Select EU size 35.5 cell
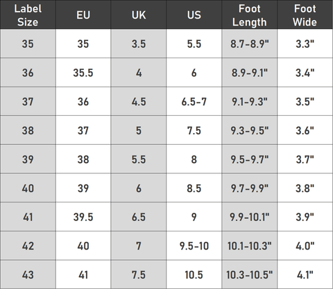The width and height of the screenshot is (333, 289). 83,73
